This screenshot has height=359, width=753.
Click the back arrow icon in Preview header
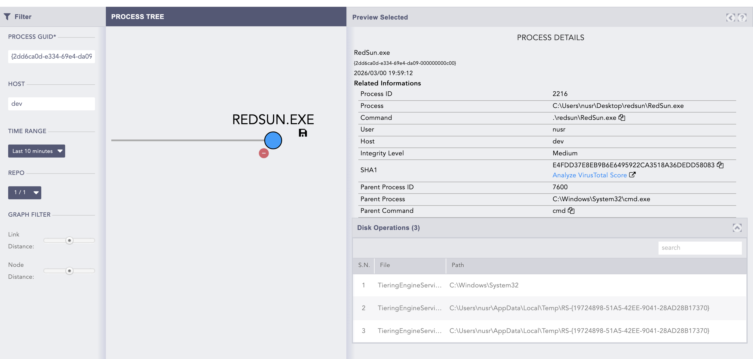(730, 18)
